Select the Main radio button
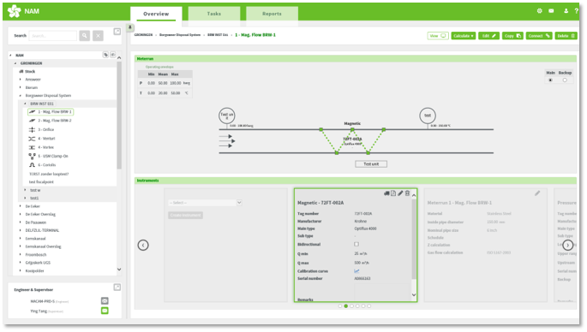 click(550, 80)
